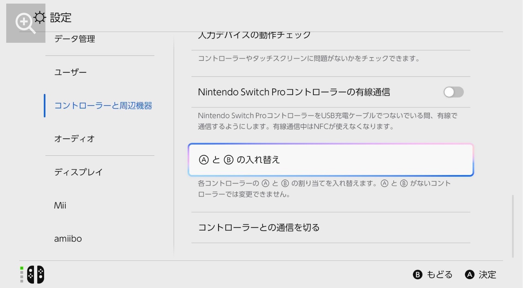Viewport: 523px width, 288px height.
Task: Select コントローラーとの通信を切る option
Action: click(x=331, y=228)
